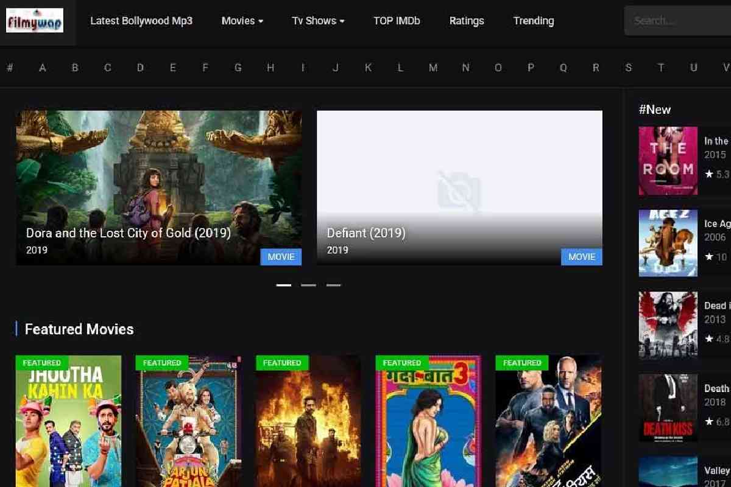
Task: Select the first carousel indicator
Action: [284, 285]
